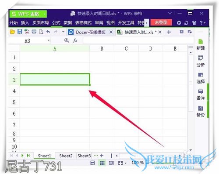Switch to the 视图 tab
This screenshot has width=219, height=174.
(110, 22)
